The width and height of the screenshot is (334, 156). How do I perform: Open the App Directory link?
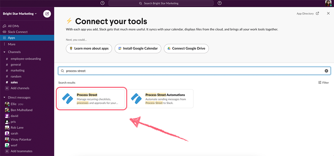(x=308, y=13)
